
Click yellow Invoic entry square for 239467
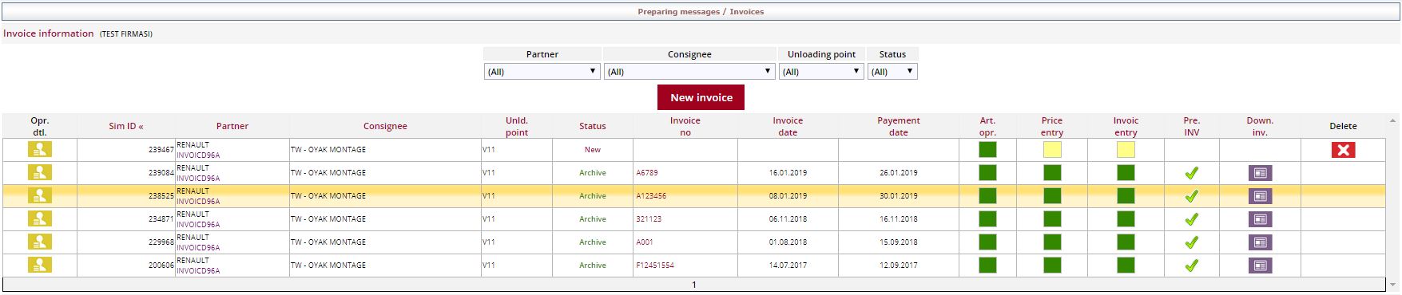1126,150
